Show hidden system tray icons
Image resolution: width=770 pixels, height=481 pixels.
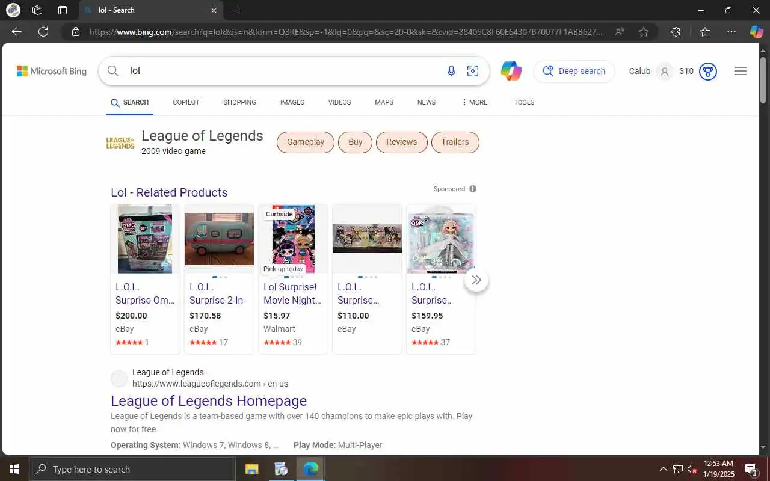point(664,469)
